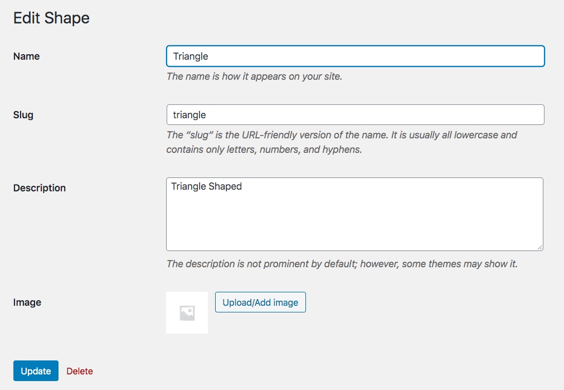Click the Name input field
Screen dimensions: 564x390
point(355,56)
